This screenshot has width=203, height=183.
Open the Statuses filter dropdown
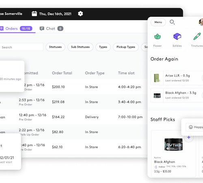click(55, 47)
